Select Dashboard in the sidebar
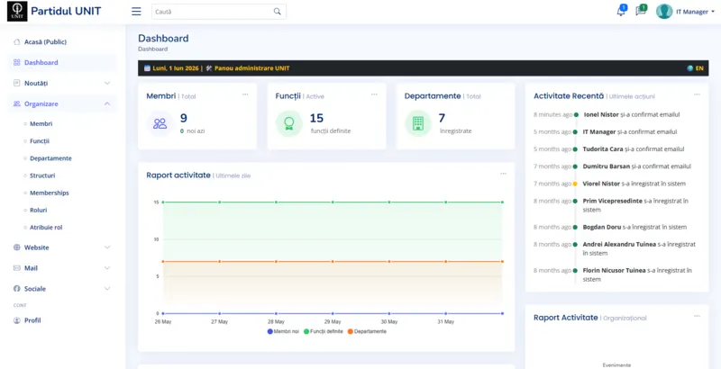721x369 pixels. pos(61,62)
